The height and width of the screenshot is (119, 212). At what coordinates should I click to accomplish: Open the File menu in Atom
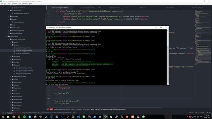pos(2,4)
